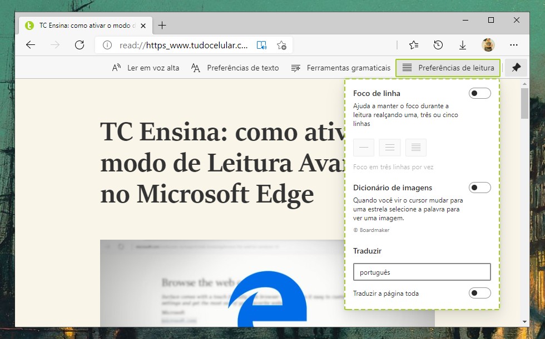Image resolution: width=545 pixels, height=339 pixels.
Task: Click the Boardmaker copyright text
Action: tap(371, 230)
